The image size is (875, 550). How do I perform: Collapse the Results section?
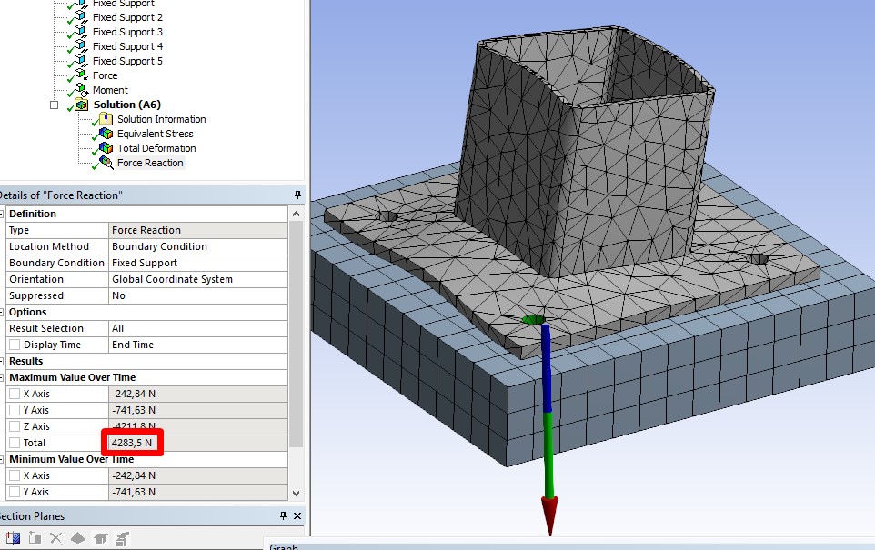point(2,362)
